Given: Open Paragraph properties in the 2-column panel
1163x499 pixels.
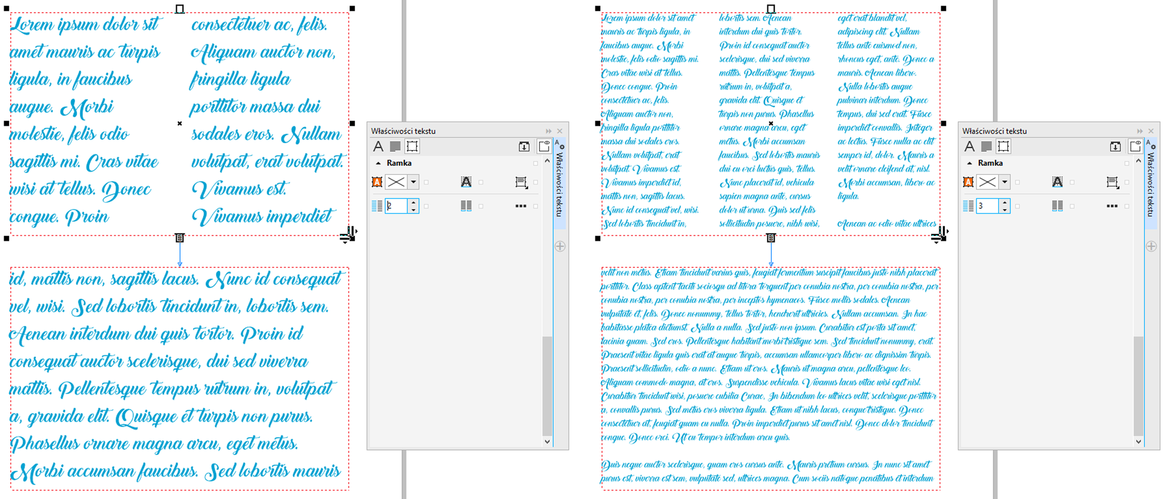Looking at the screenshot, I should click(395, 146).
